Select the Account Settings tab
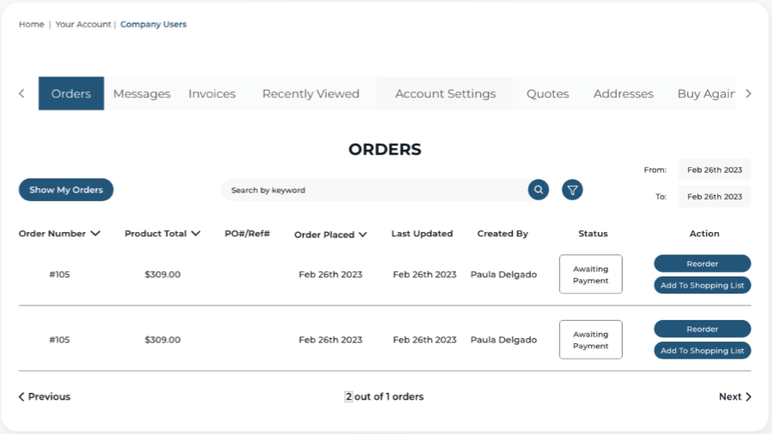This screenshot has height=434, width=772. pyautogui.click(x=445, y=94)
